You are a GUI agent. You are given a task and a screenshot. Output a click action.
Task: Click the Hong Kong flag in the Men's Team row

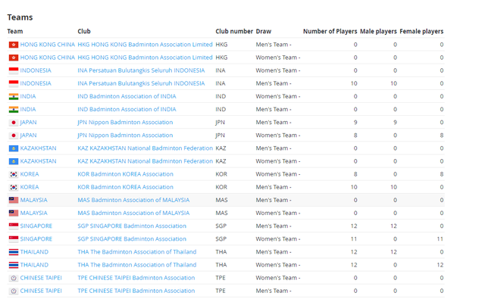(14, 45)
